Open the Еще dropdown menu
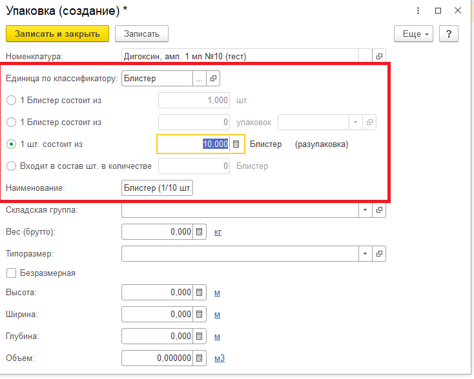Viewport: 474px width, 379px height. click(413, 34)
